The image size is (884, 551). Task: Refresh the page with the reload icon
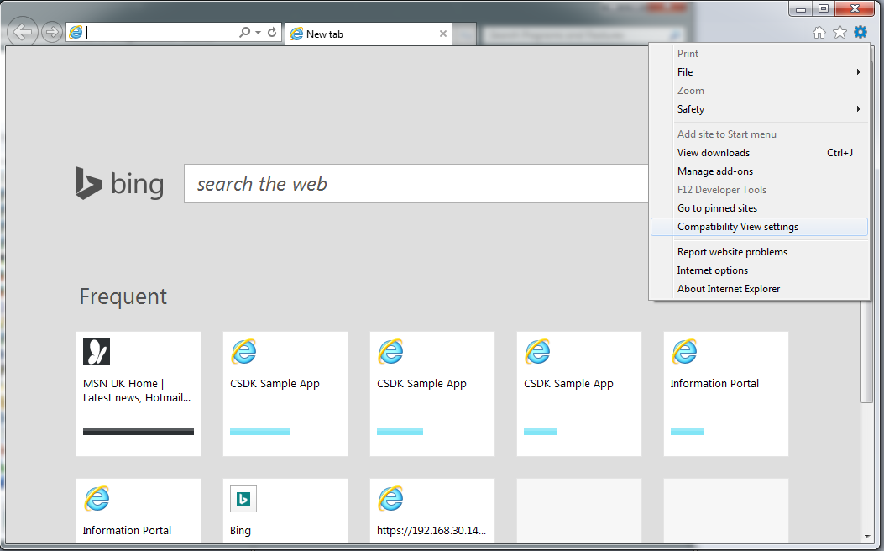point(272,32)
